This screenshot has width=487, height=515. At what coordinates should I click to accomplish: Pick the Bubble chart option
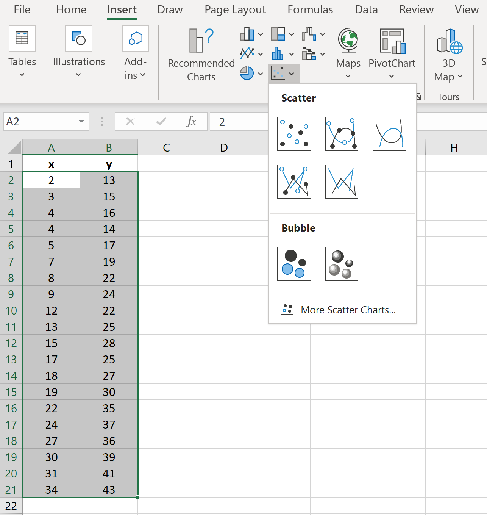294,264
